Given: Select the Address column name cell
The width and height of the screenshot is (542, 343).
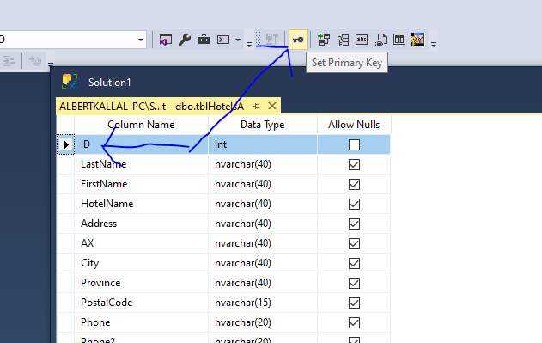Looking at the screenshot, I should [x=142, y=224].
